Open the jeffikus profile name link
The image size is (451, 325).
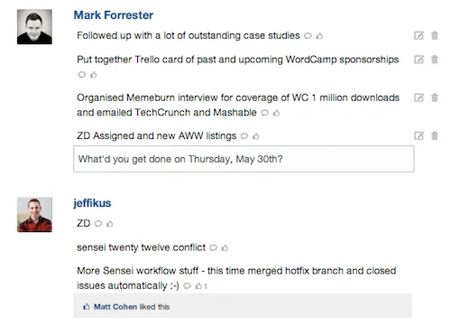click(x=92, y=203)
